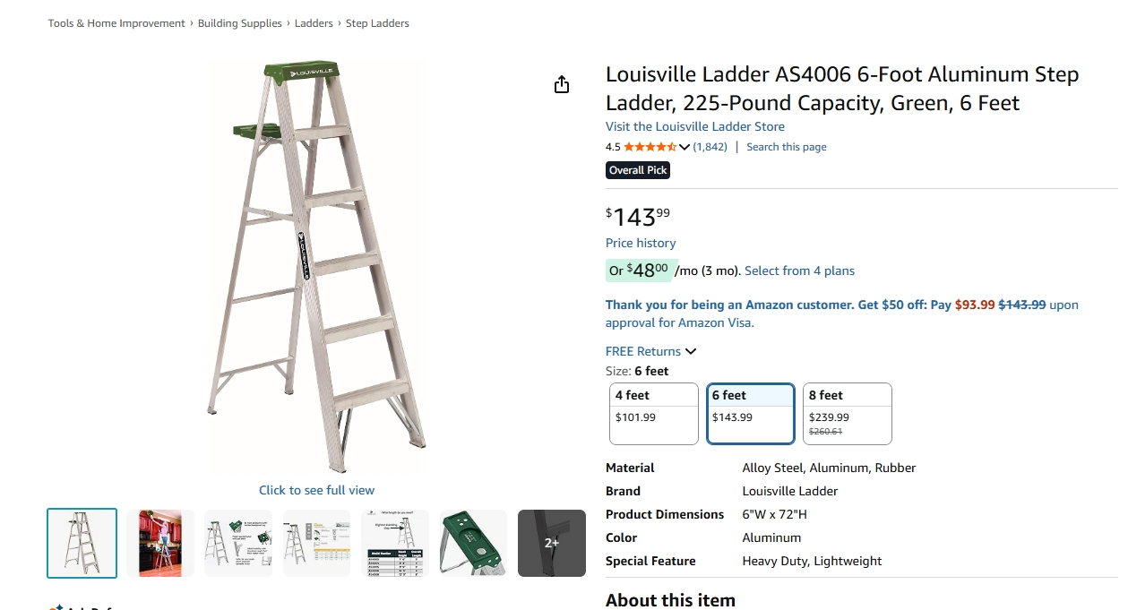This screenshot has width=1128, height=610.
Task: Visit the Louisville Ladder Store
Action: [694, 126]
